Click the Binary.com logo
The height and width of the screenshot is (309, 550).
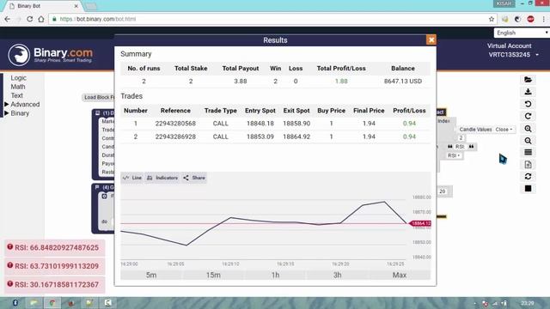click(50, 55)
